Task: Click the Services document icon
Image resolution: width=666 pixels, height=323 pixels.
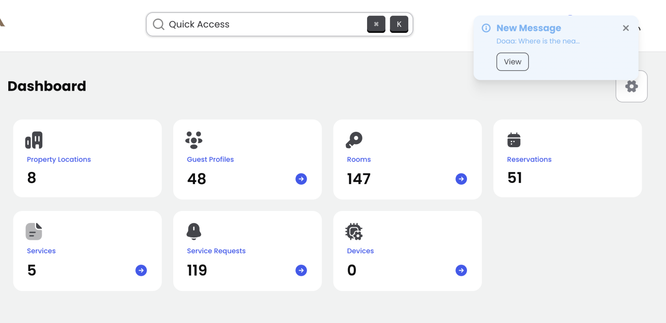Action: click(x=34, y=232)
